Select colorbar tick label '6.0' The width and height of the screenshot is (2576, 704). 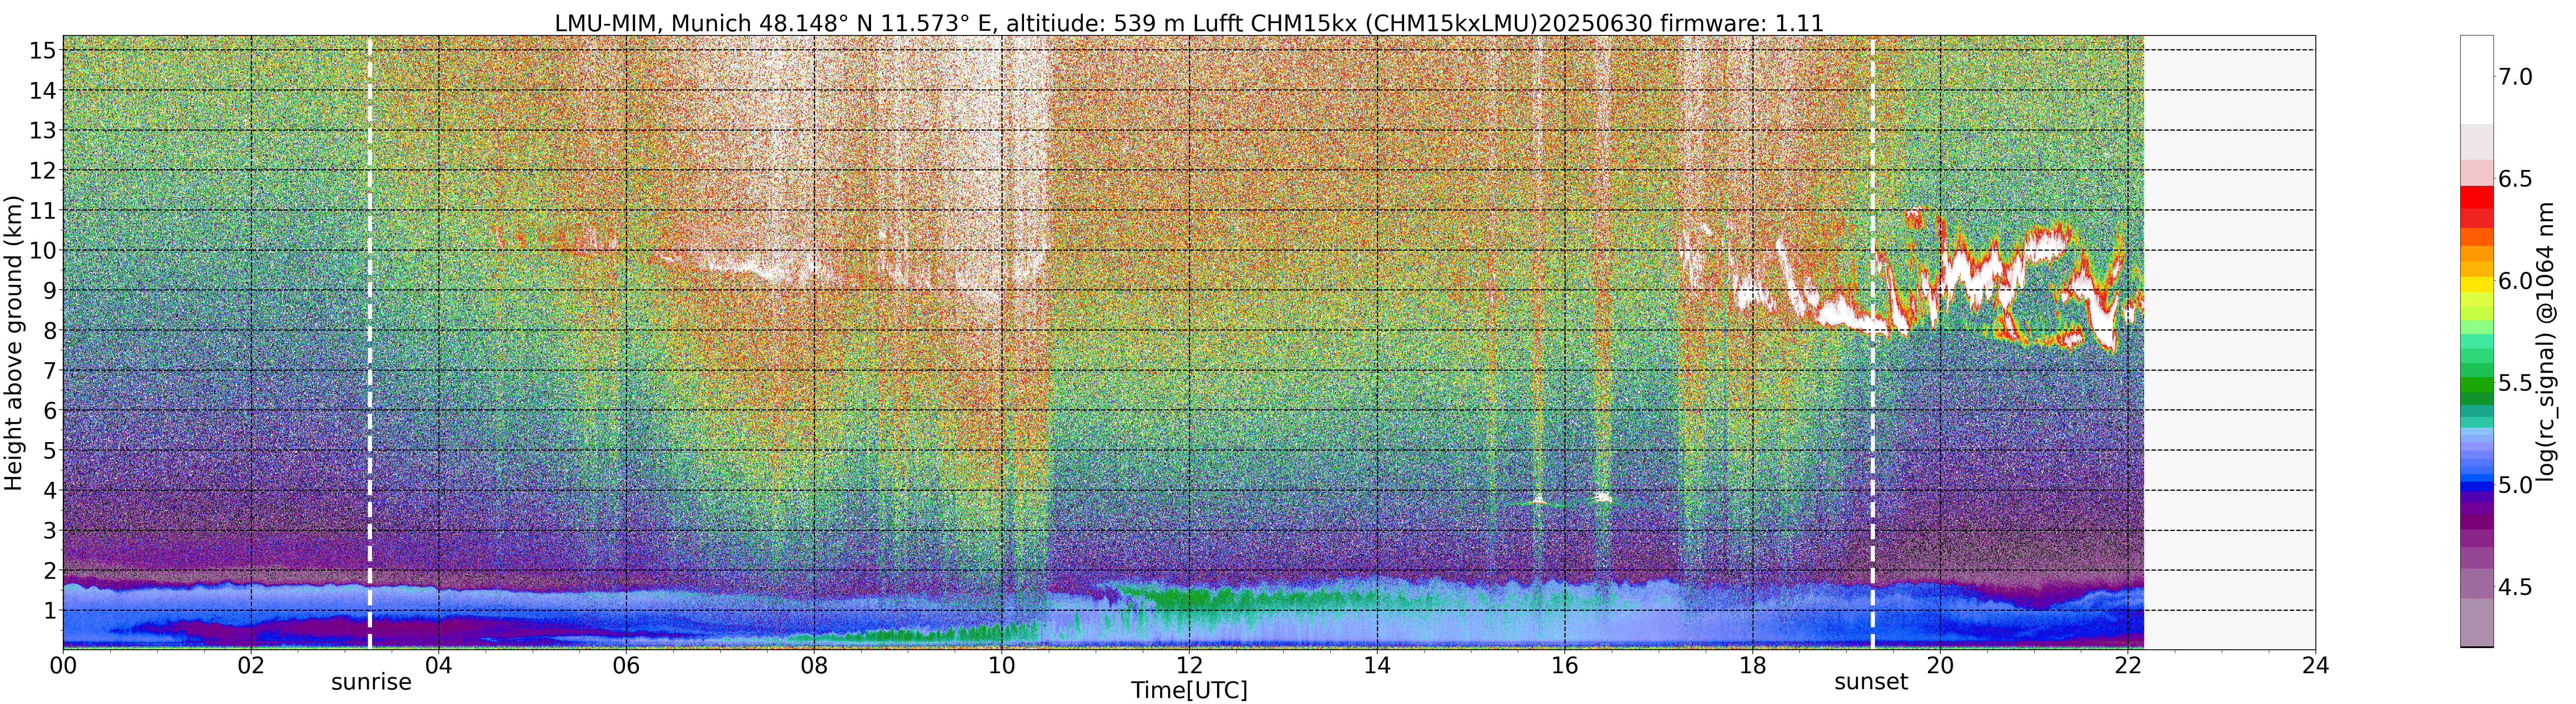tap(2516, 281)
